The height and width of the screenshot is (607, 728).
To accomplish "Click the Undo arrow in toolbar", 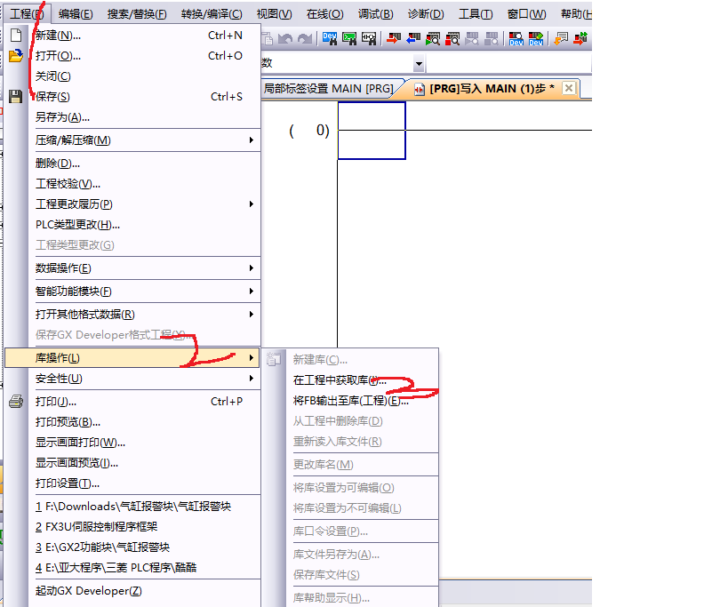I will pyautogui.click(x=285, y=38).
